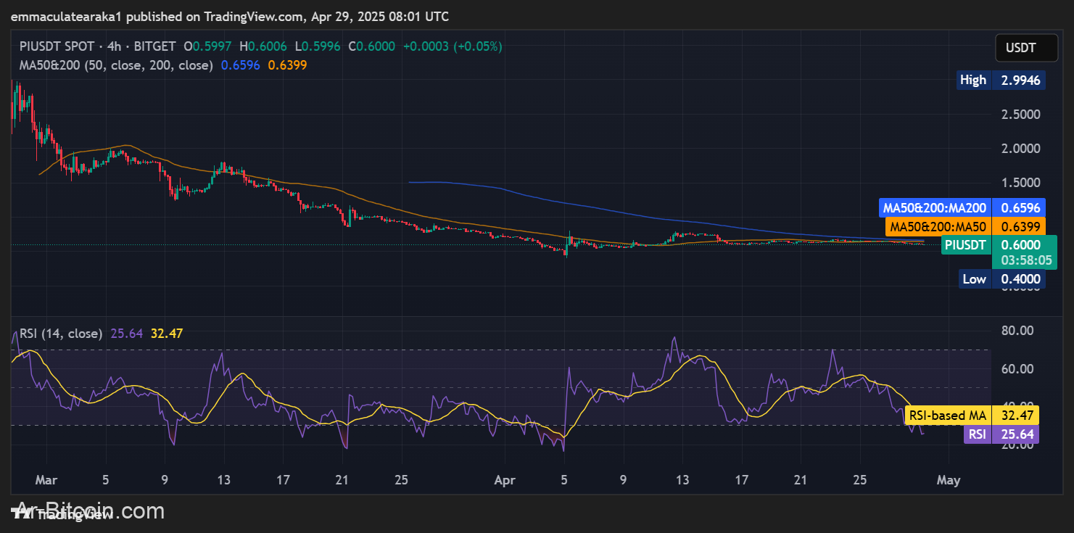The width and height of the screenshot is (1074, 533).
Task: Click the 60.00 RSI axis level
Action: pyautogui.click(x=1017, y=368)
